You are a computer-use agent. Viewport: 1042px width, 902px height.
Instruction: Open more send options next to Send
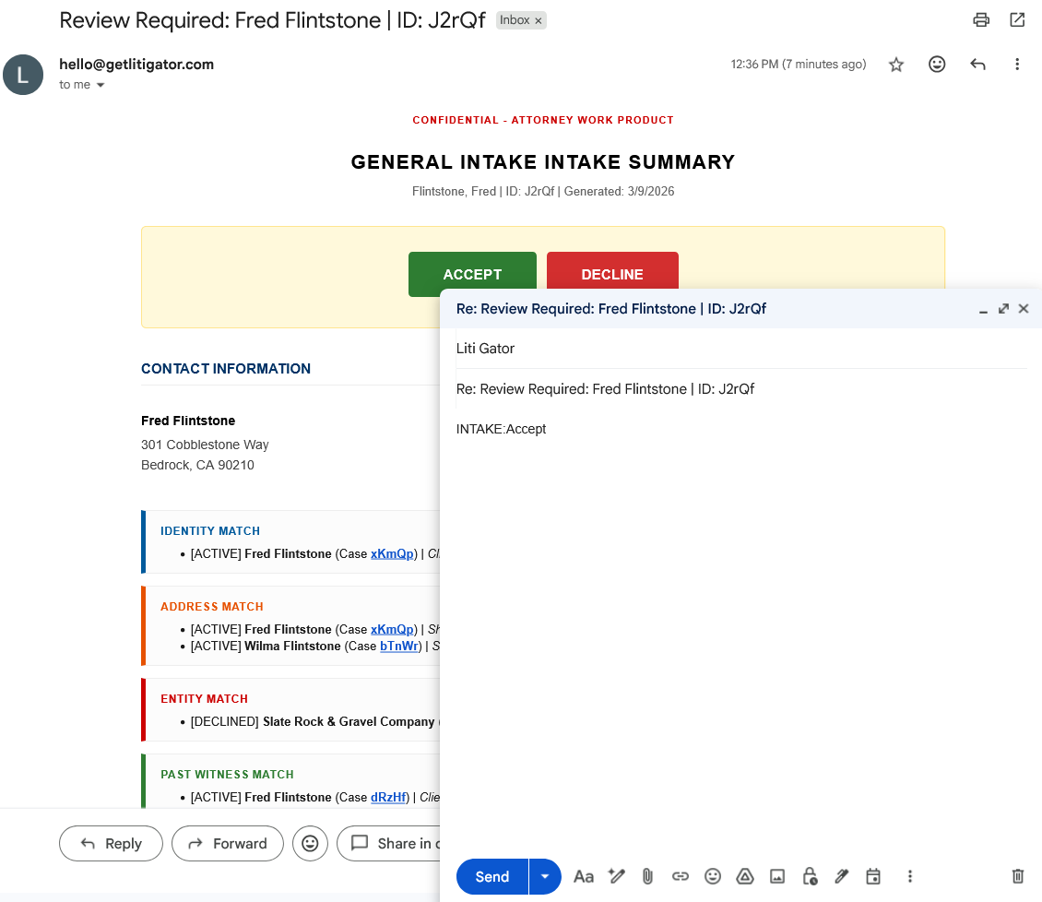(544, 876)
